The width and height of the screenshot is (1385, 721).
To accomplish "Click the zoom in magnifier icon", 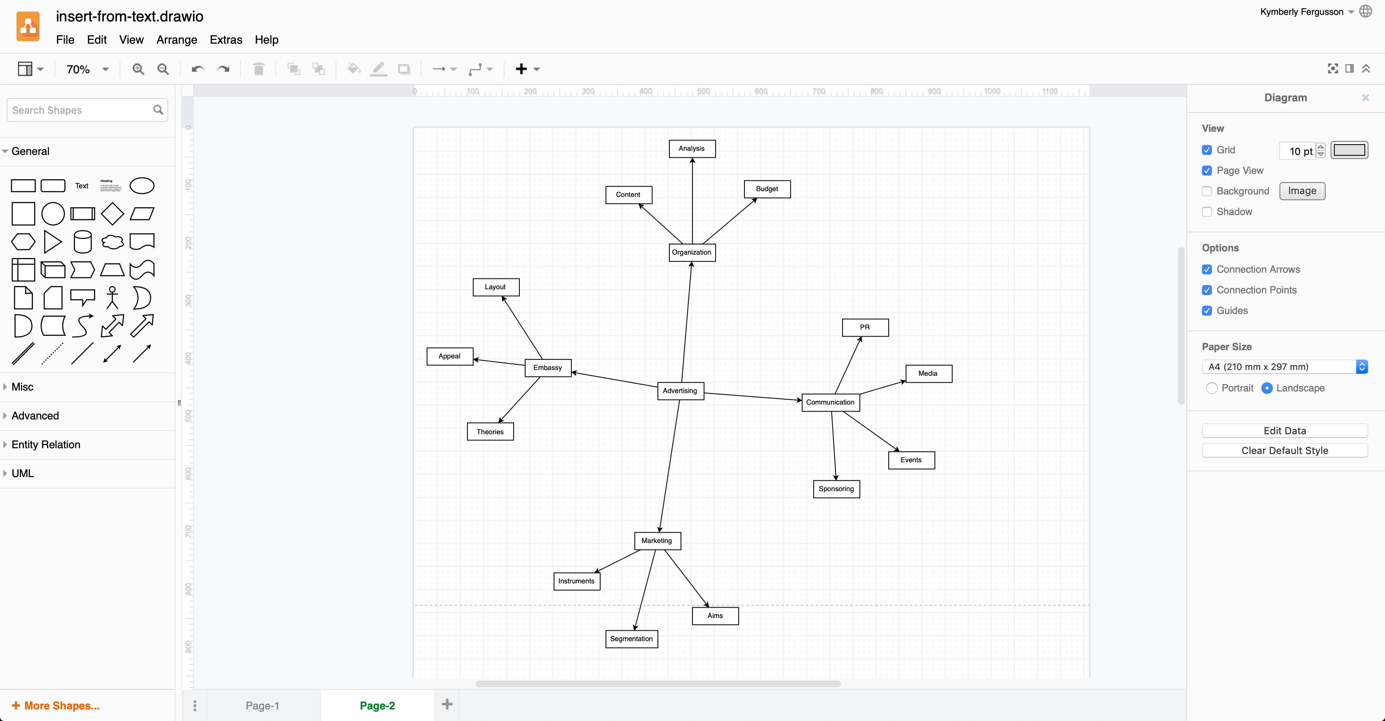I will point(138,69).
